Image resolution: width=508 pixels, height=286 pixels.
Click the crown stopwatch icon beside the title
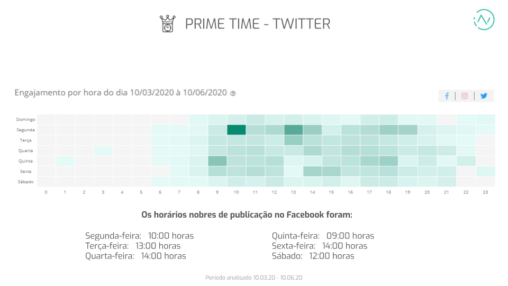pyautogui.click(x=167, y=24)
